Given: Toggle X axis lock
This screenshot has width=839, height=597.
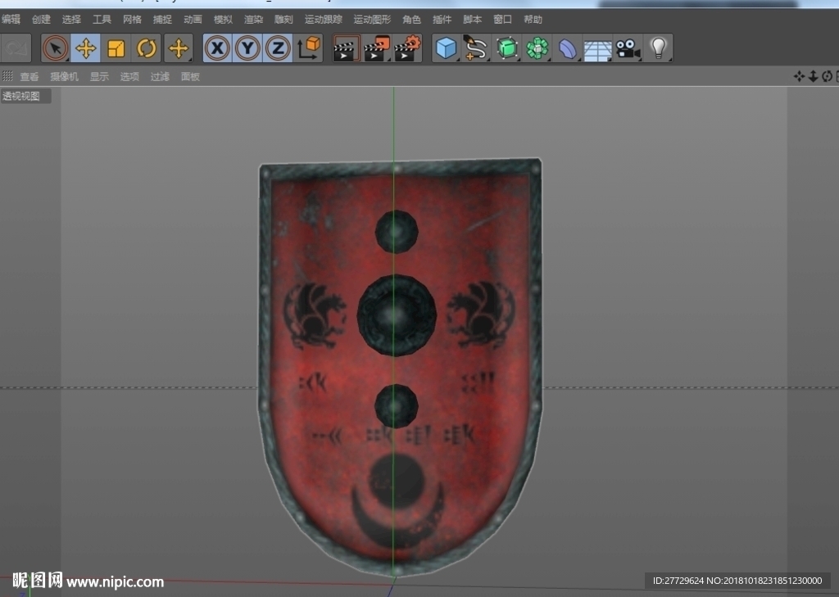Looking at the screenshot, I should [217, 48].
